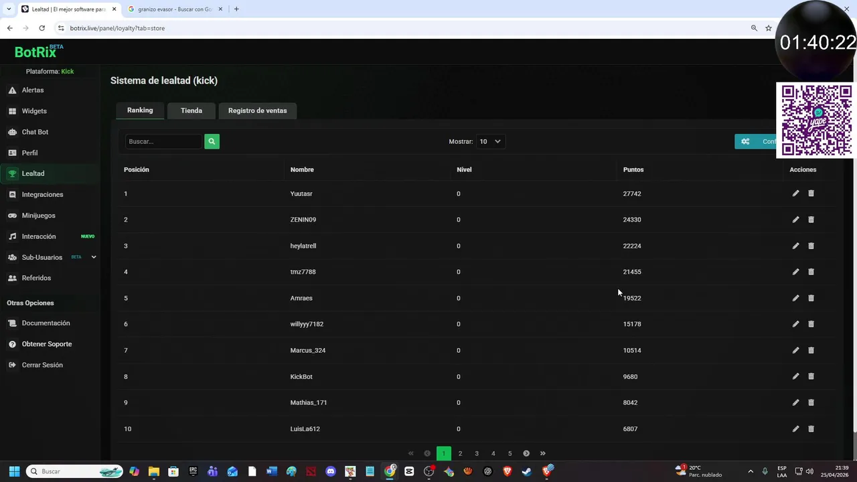Edit heylatrell's entry pencil icon
This screenshot has width=857, height=482.
[x=795, y=246]
